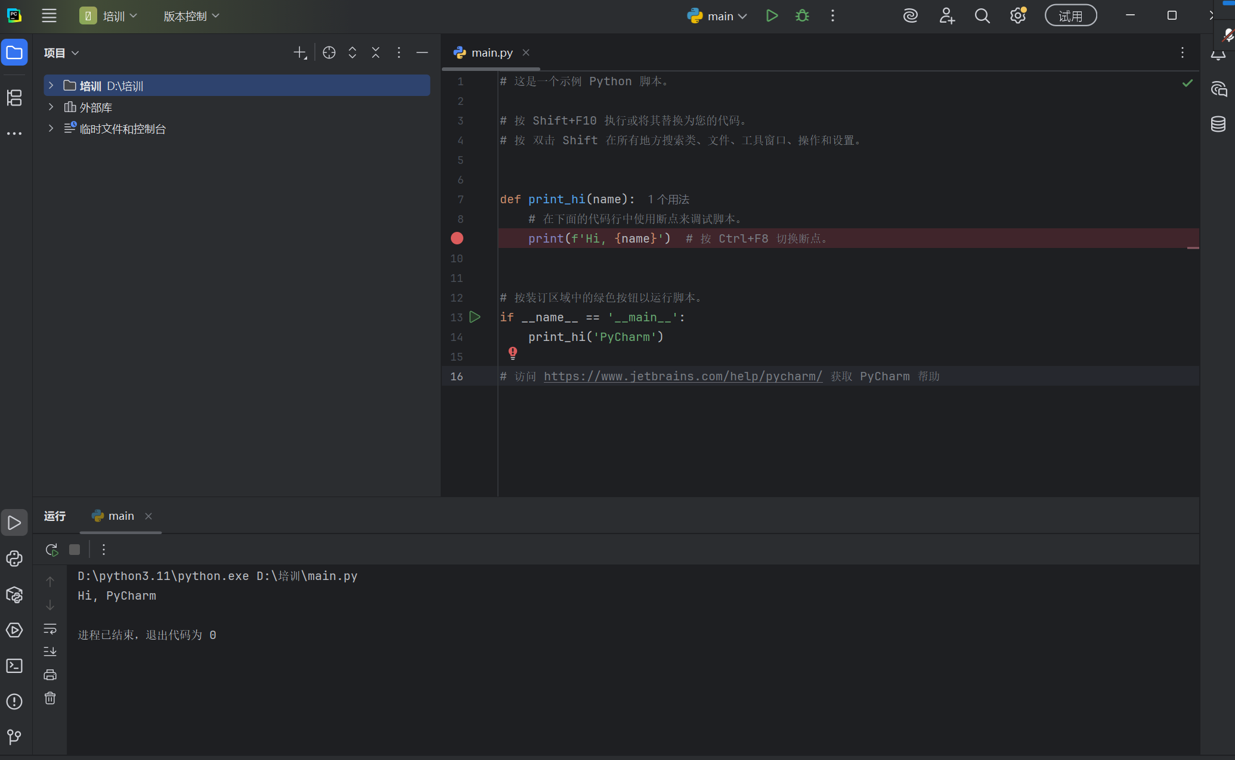This screenshot has width=1235, height=760.
Task: Click the green Run button in toolbar
Action: [772, 16]
